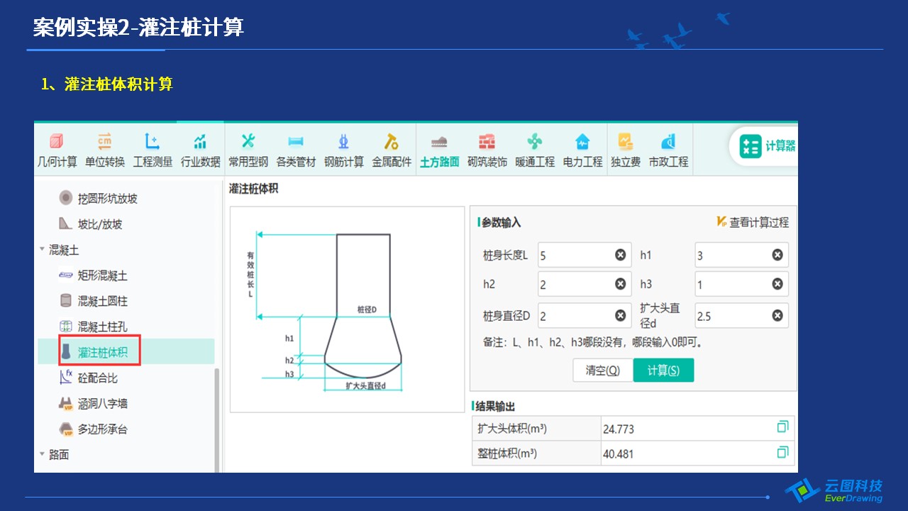Clear the 桩身长度L field value
908x511 pixels.
(x=621, y=255)
